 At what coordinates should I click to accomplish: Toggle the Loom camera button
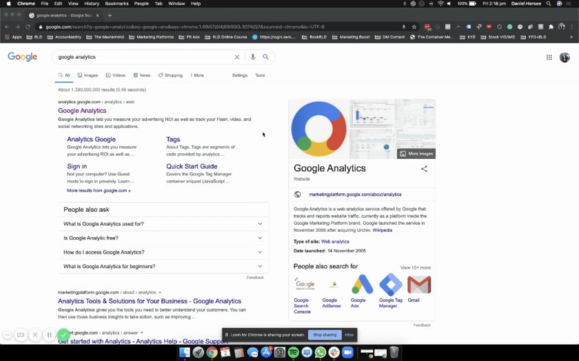click(x=21, y=335)
